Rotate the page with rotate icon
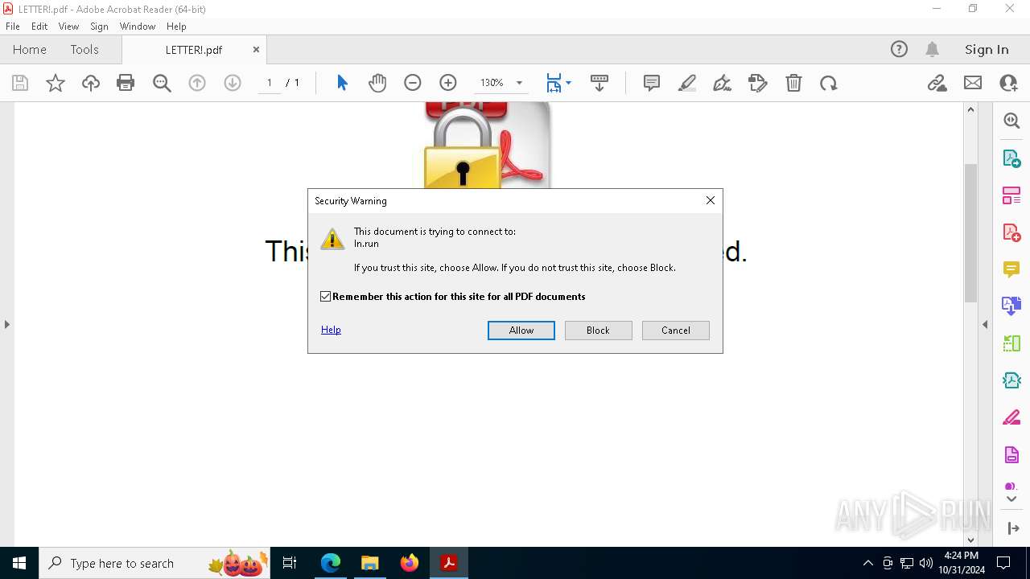Image resolution: width=1030 pixels, height=579 pixels. coord(829,83)
